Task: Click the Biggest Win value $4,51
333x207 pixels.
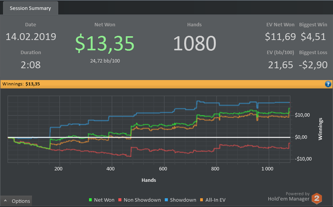Action: click(313, 37)
